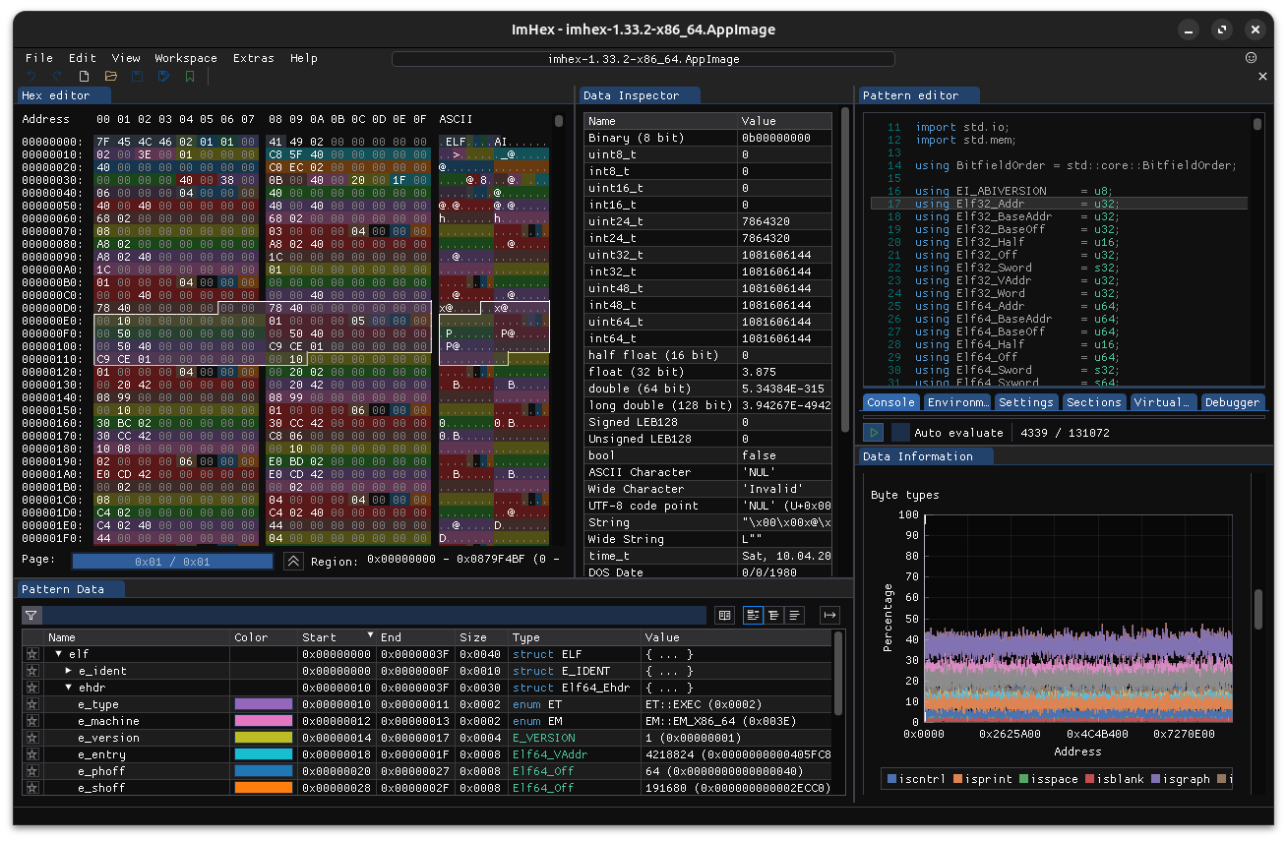Collapse the ehdr tree node
This screenshot has height=841, width=1287.
point(69,688)
